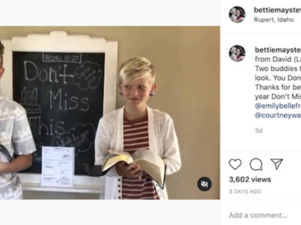Image resolution: width=301 pixels, height=225 pixels.
Task: Click the heart like icon
Action: (235, 164)
